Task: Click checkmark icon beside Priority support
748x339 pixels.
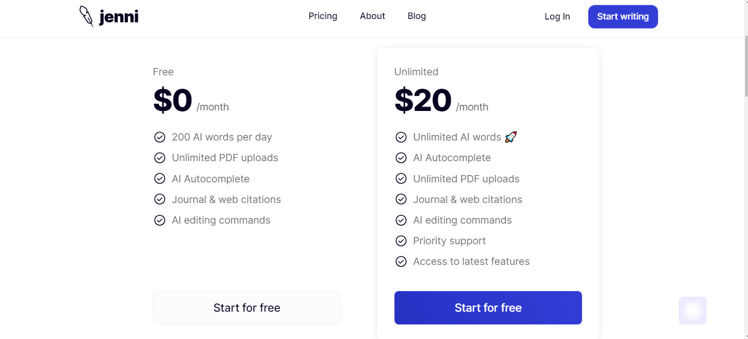Action: click(x=401, y=241)
